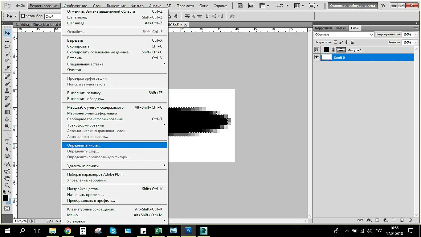Pick the Ellipse shape tool

7,156
